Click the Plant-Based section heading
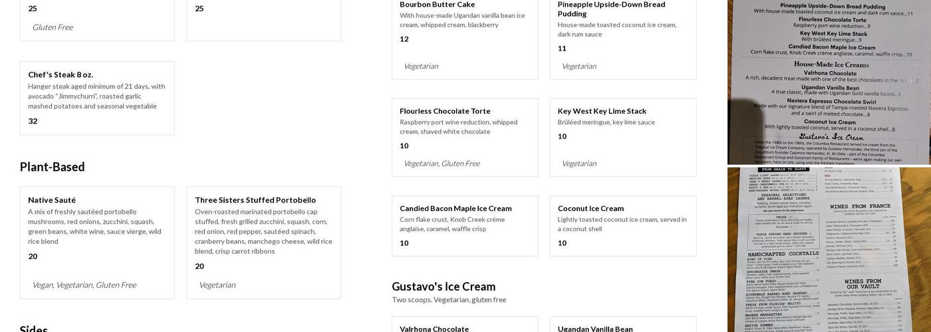Image resolution: width=931 pixels, height=332 pixels. tap(53, 167)
